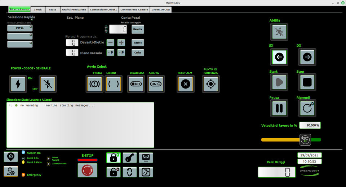Turn power ON with the lightning bolt button
Screen dimensions: 346x187
point(18,84)
